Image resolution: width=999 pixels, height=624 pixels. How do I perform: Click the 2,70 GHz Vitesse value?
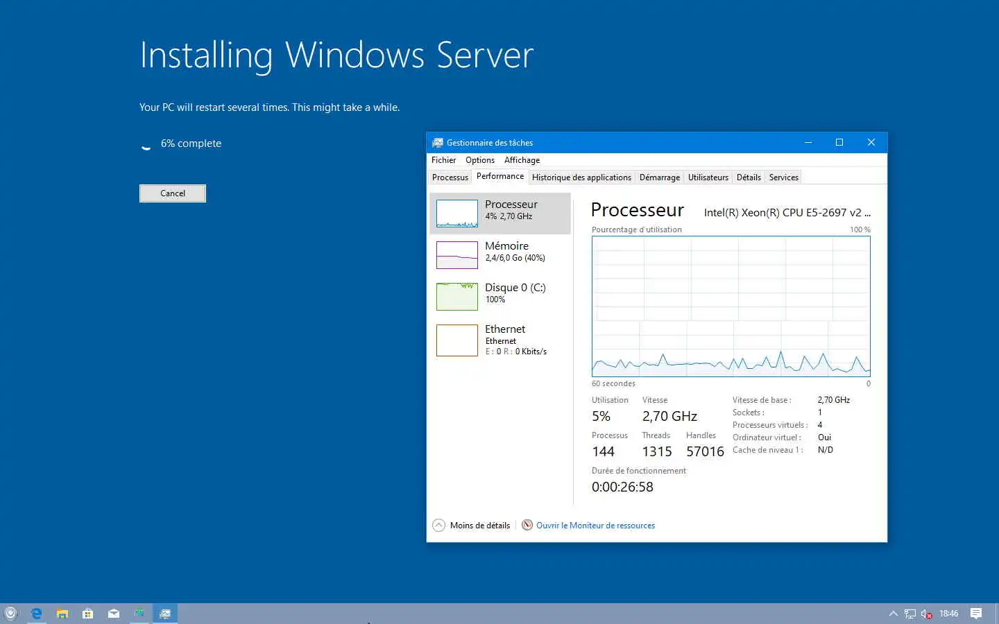(x=669, y=416)
